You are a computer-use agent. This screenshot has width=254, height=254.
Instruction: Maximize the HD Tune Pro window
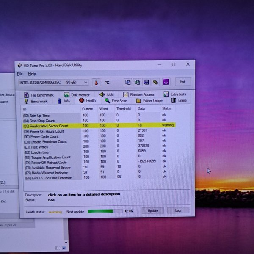pos(174,64)
